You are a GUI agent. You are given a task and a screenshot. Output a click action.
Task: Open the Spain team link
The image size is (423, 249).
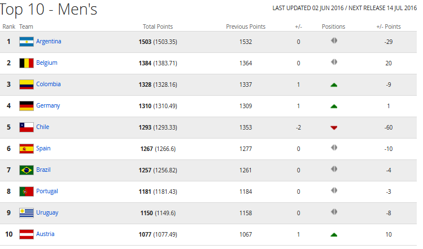pos(43,149)
